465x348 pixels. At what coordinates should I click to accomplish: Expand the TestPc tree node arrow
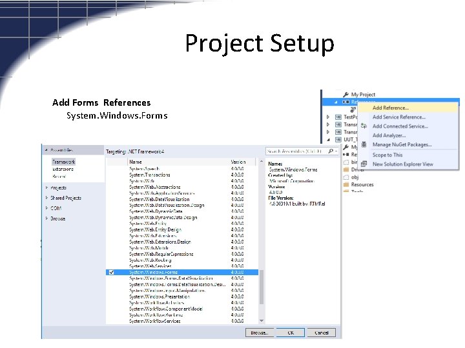point(328,117)
